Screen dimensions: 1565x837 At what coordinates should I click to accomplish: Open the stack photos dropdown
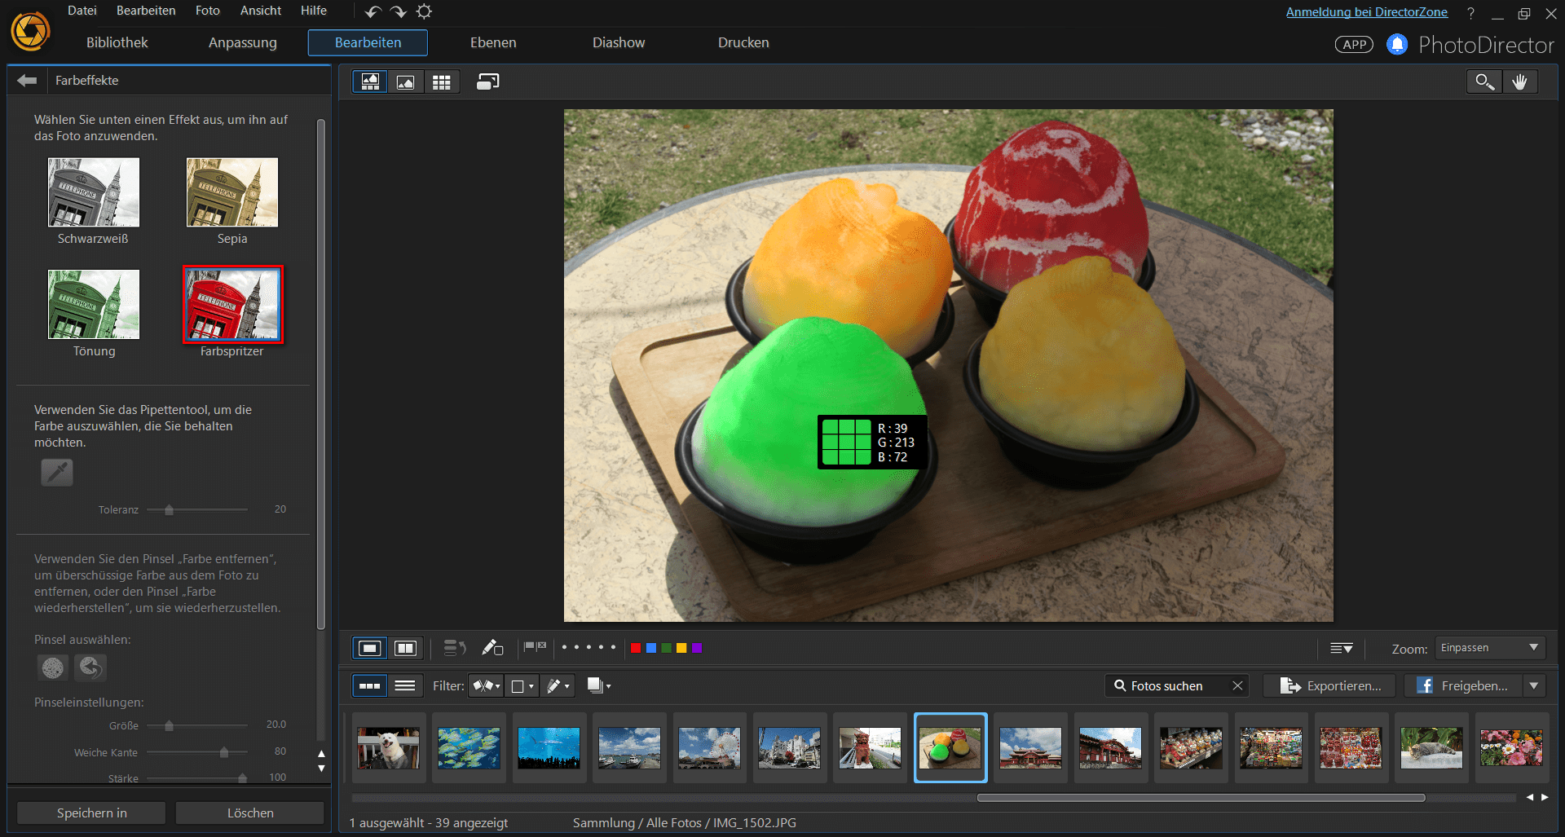[x=598, y=685]
